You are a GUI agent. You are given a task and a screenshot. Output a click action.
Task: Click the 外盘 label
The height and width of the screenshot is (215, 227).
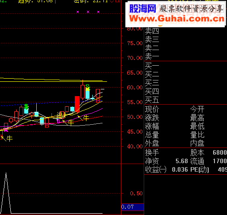152,143
